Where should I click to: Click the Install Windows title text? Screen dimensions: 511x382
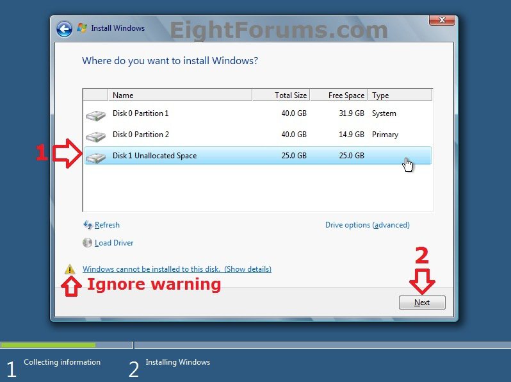coord(118,28)
